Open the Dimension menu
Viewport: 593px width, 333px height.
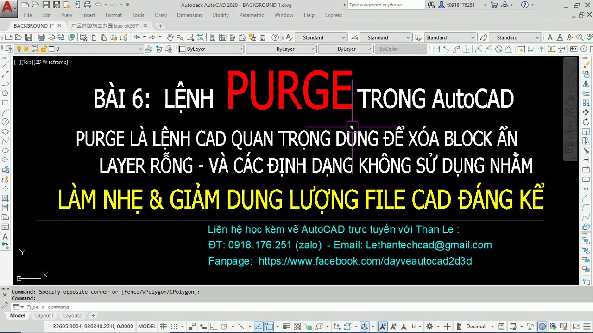tap(189, 15)
